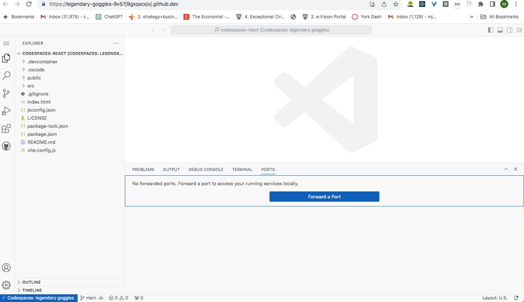Switch to the OUTPUT tab

pyautogui.click(x=171, y=170)
